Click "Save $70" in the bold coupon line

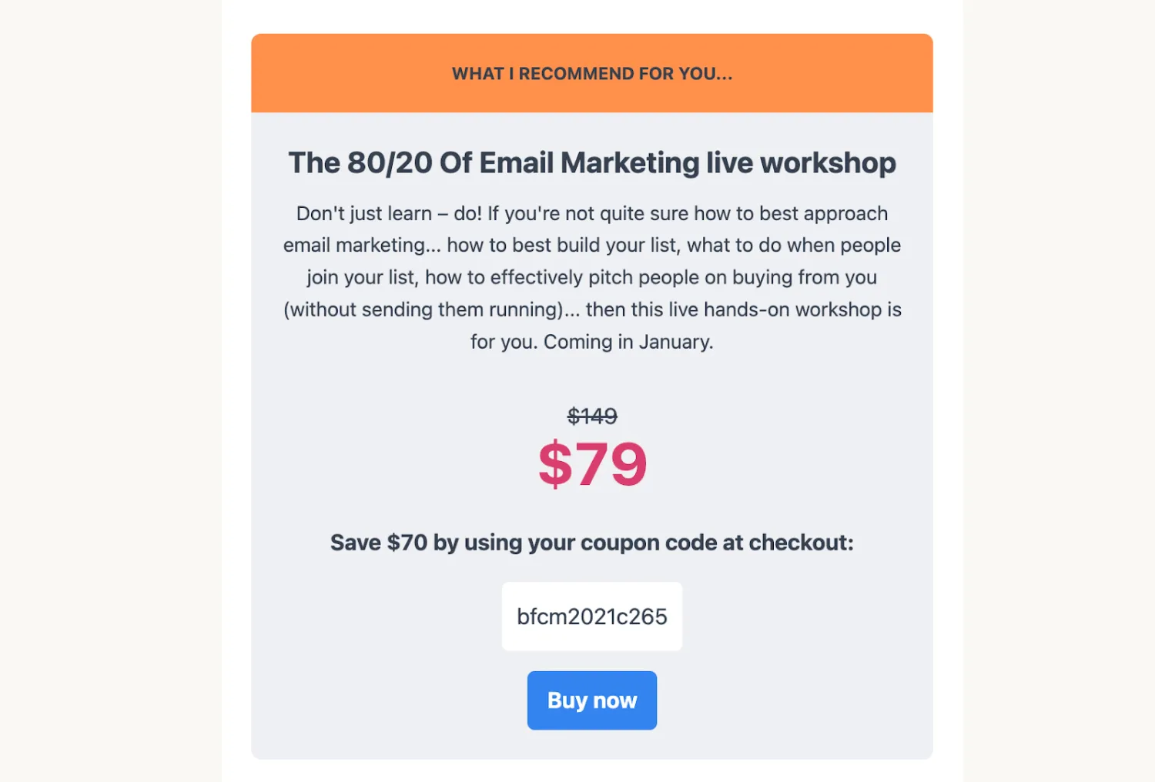(x=378, y=543)
